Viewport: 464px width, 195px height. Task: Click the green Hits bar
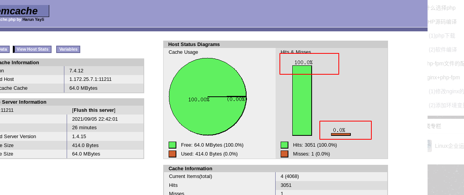(302, 101)
